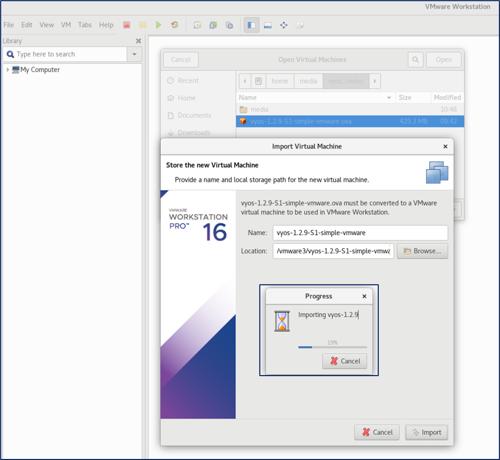Open the VM menu

point(66,25)
